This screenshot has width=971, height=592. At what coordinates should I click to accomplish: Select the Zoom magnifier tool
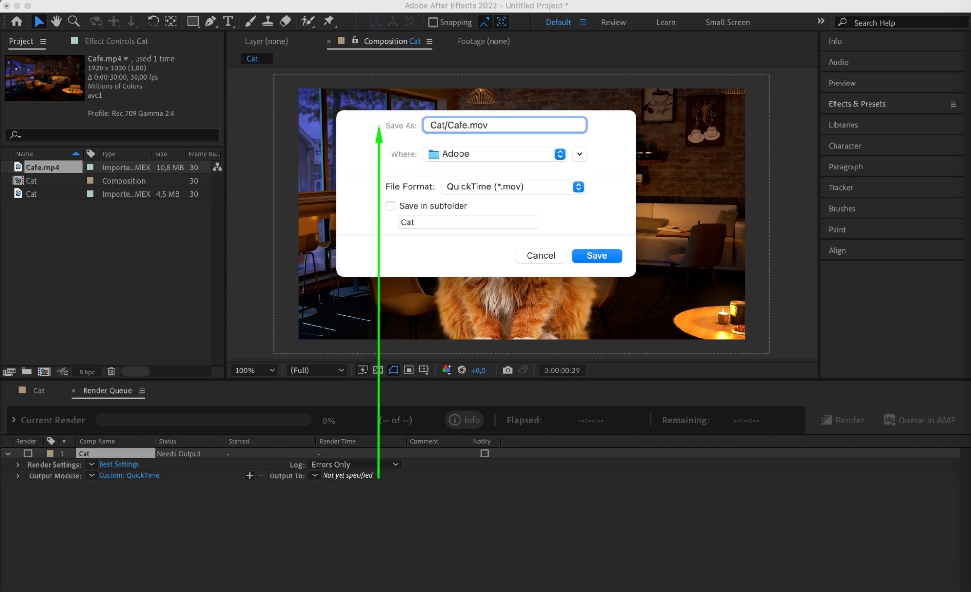(74, 21)
